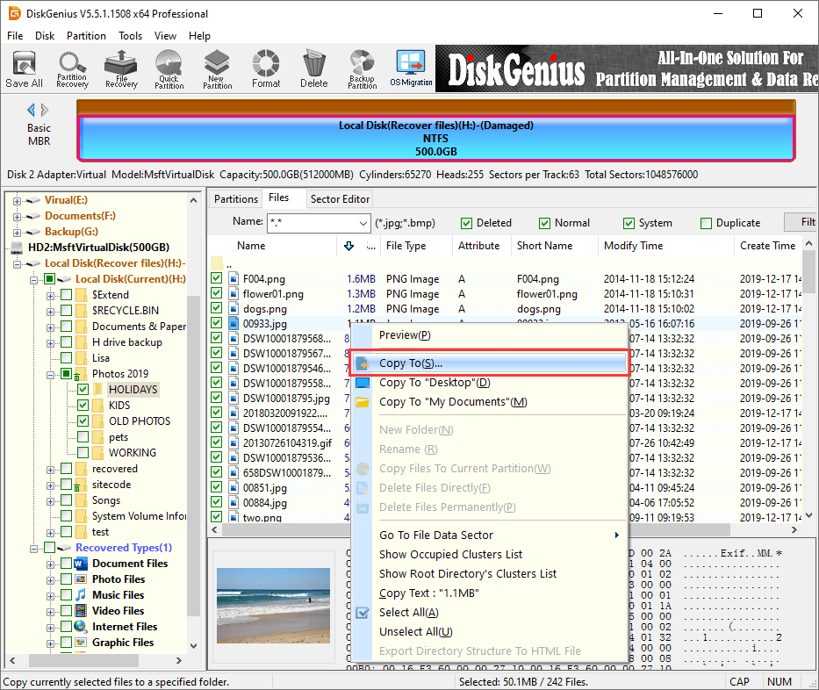Switch to the Partitions tab

[x=235, y=199]
